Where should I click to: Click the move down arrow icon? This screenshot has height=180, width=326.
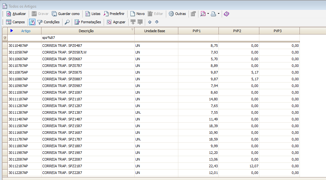157,22
